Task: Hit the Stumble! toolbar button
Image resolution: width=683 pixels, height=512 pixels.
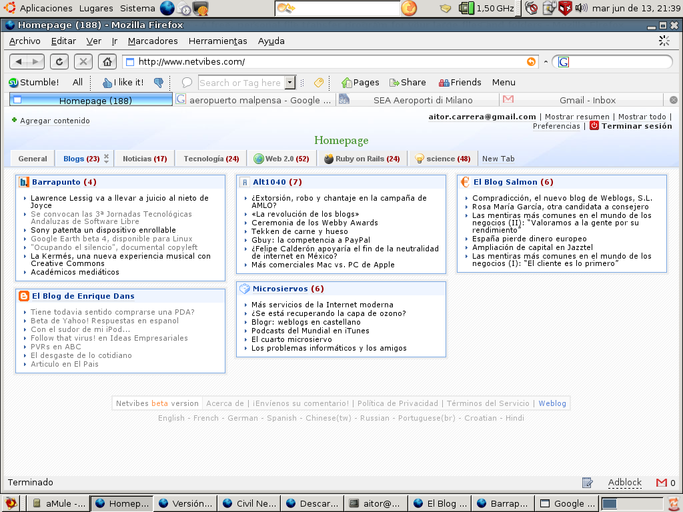Action: coord(33,82)
